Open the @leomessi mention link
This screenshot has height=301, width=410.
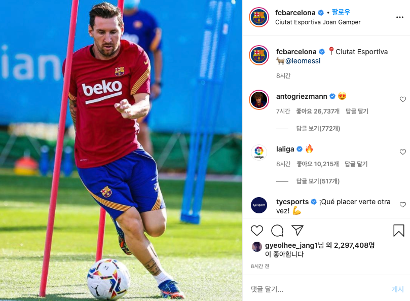click(x=303, y=61)
